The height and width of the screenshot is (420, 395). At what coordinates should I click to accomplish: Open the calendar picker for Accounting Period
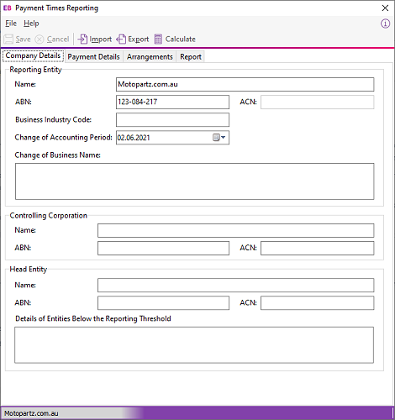pos(219,138)
